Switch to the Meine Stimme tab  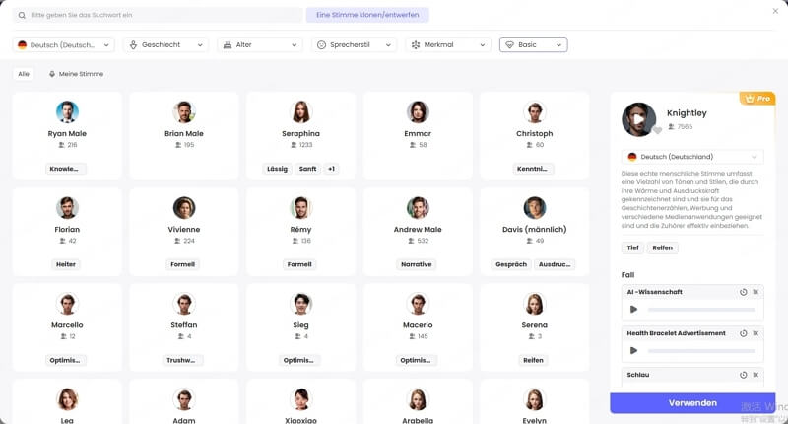pos(76,74)
